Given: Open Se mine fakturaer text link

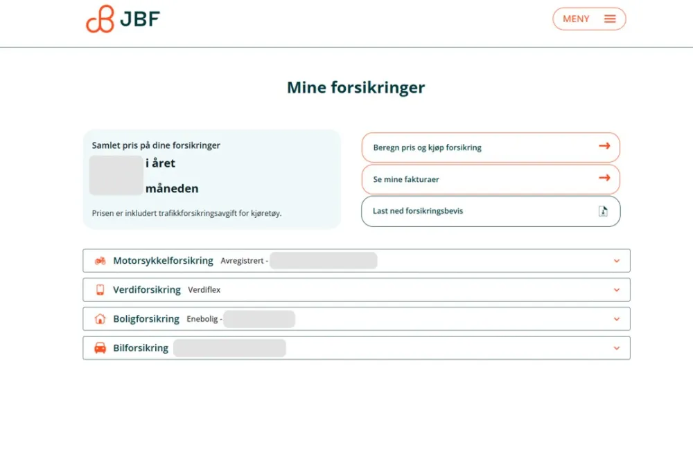Looking at the screenshot, I should click(406, 179).
